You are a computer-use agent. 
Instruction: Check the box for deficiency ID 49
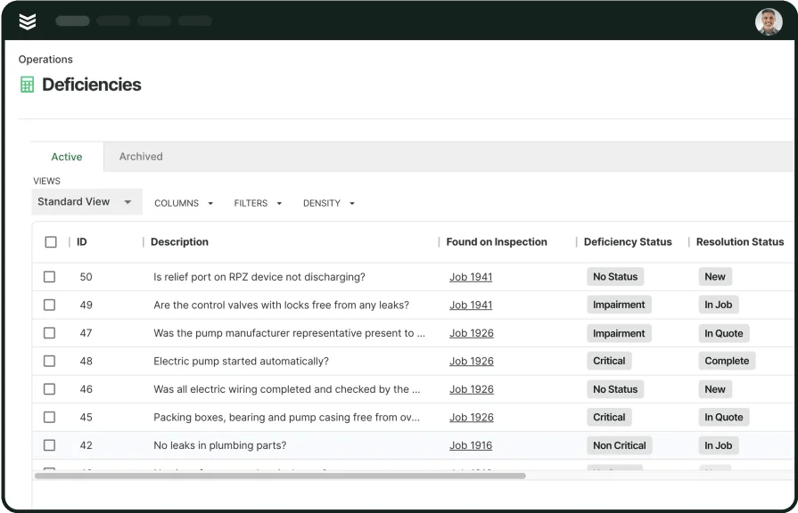tap(49, 305)
